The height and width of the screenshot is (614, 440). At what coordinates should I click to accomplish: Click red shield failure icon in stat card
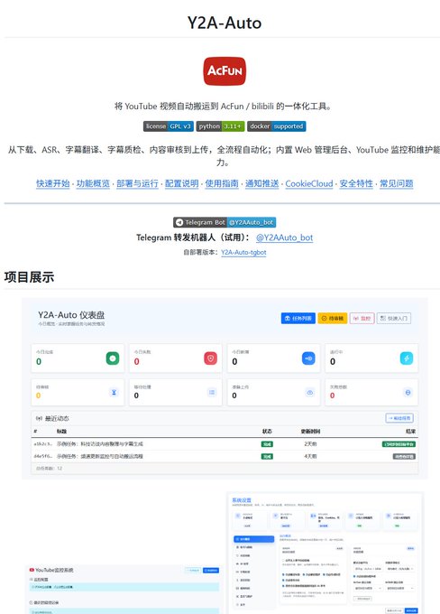click(x=210, y=358)
